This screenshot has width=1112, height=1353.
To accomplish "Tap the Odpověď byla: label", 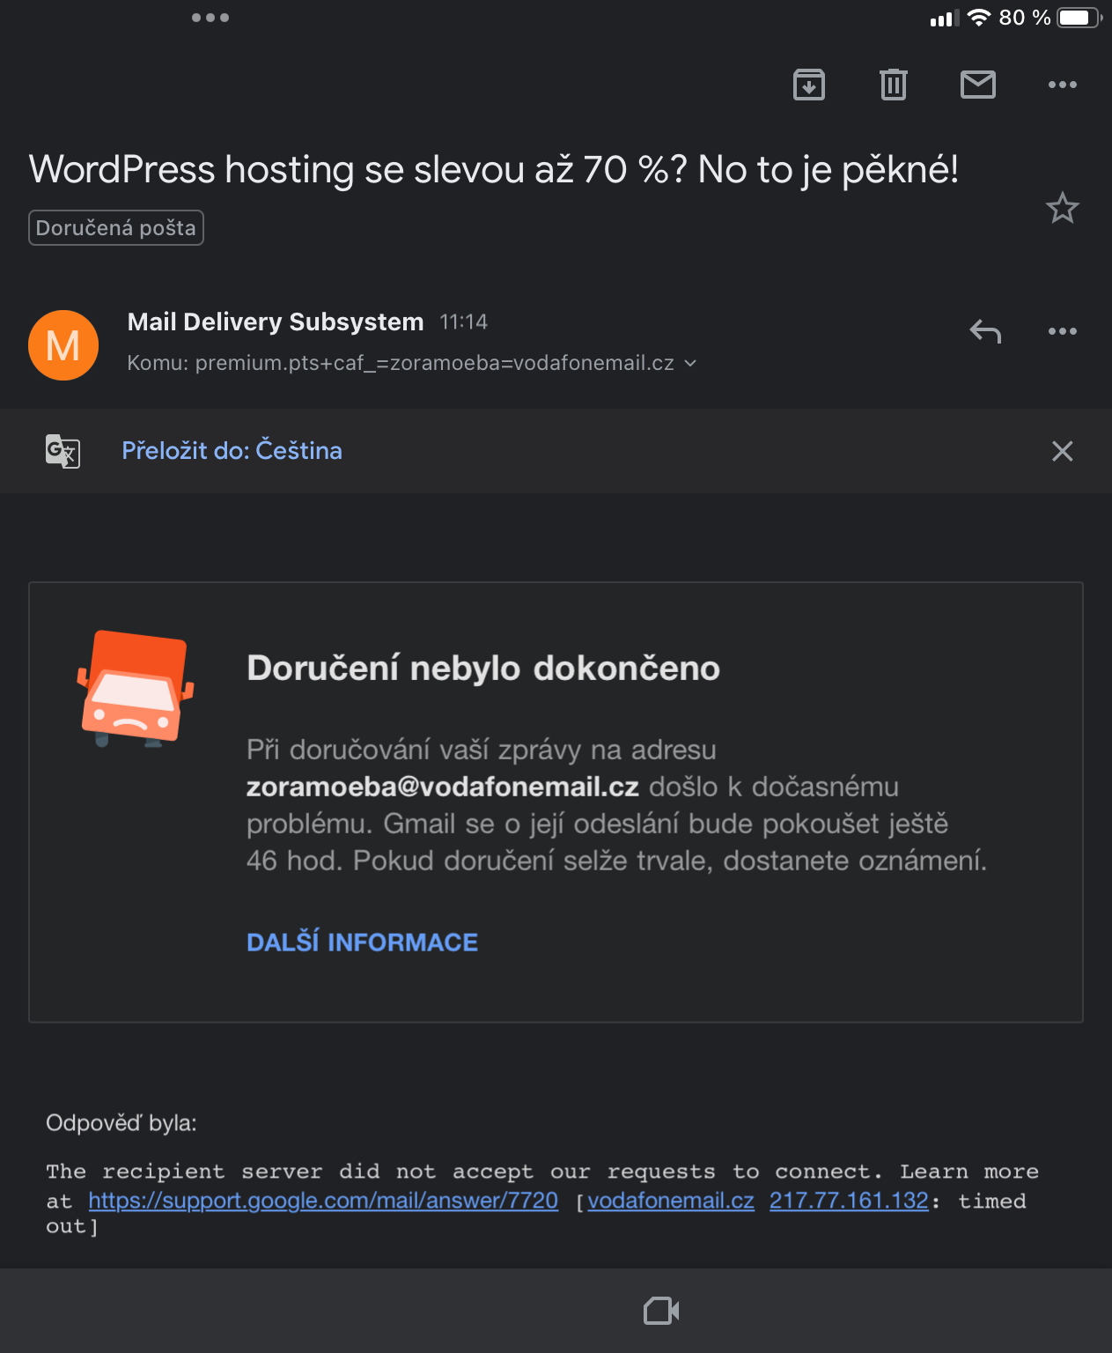I will point(122,1123).
